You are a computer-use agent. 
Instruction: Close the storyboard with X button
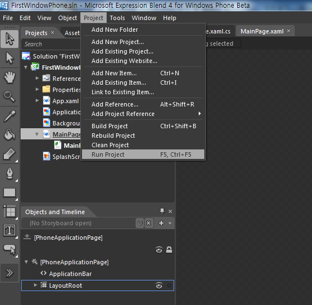(148, 223)
